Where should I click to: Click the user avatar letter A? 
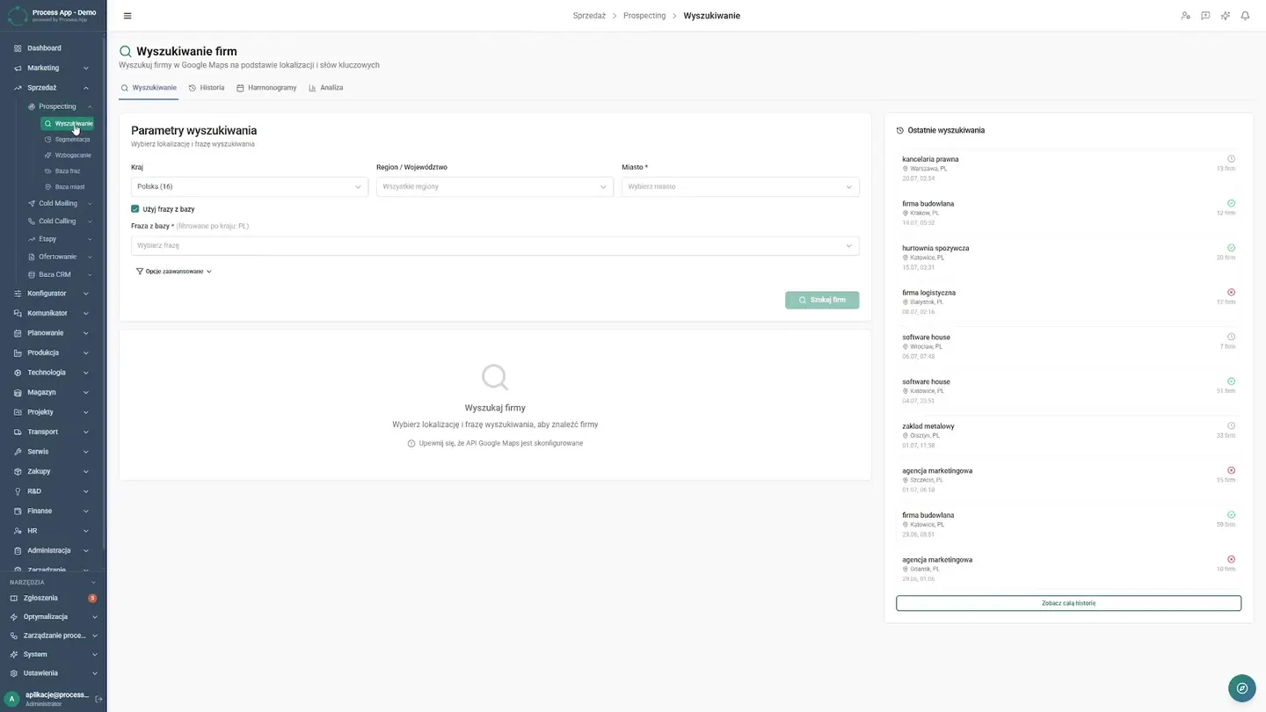pyautogui.click(x=12, y=699)
